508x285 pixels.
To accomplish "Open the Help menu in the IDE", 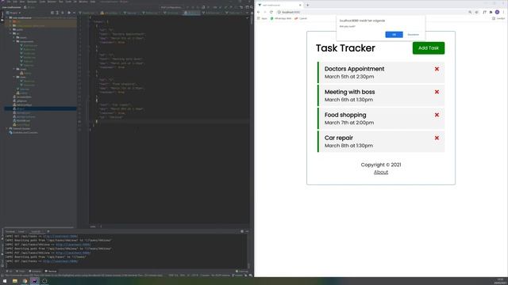I will pos(93,2).
